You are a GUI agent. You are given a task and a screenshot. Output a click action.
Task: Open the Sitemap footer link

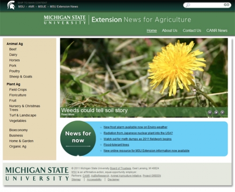[x=76, y=179]
